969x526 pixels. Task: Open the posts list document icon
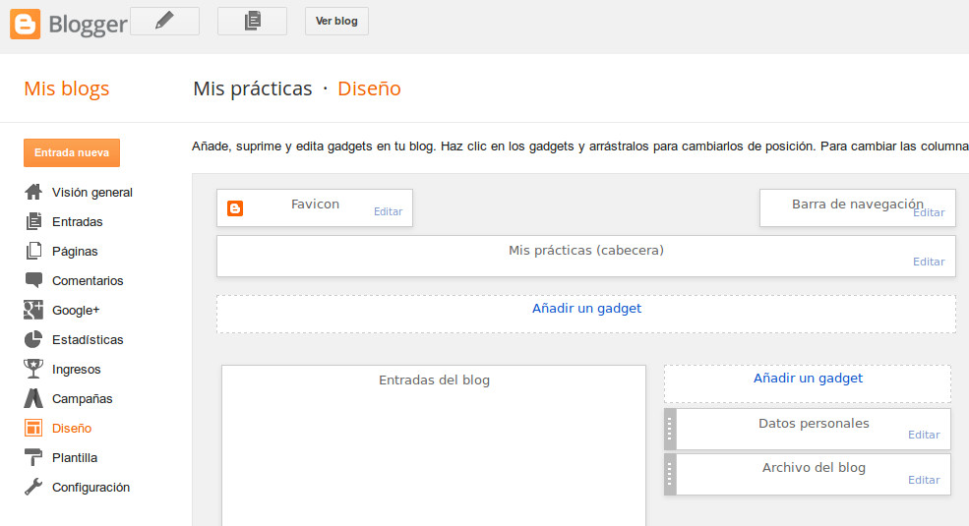click(x=252, y=21)
